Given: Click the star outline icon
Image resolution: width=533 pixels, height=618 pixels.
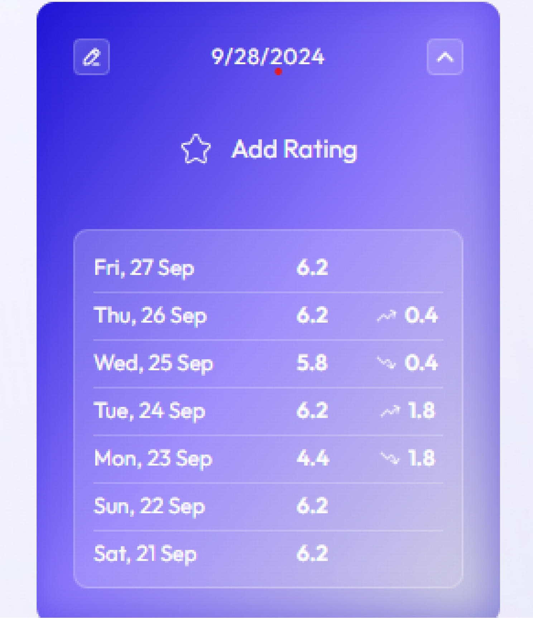Looking at the screenshot, I should pyautogui.click(x=196, y=149).
